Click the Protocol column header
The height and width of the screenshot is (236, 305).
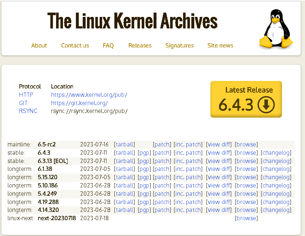30,87
